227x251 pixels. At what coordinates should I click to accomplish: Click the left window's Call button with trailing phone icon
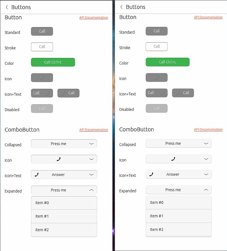42,93
